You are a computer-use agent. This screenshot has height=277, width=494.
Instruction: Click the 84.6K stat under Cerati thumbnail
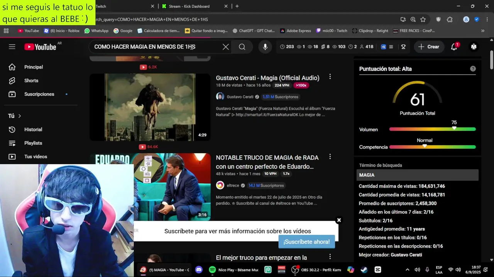(x=149, y=147)
